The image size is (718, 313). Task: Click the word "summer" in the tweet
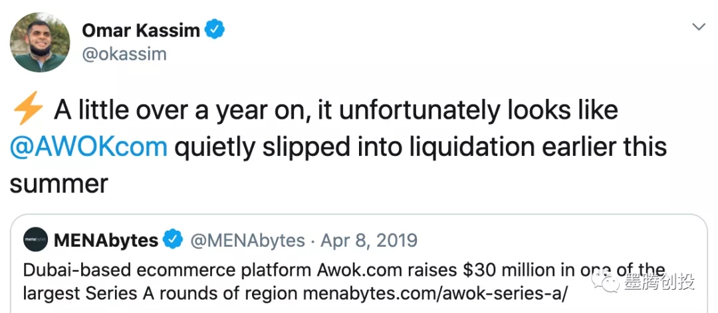pos(59,183)
